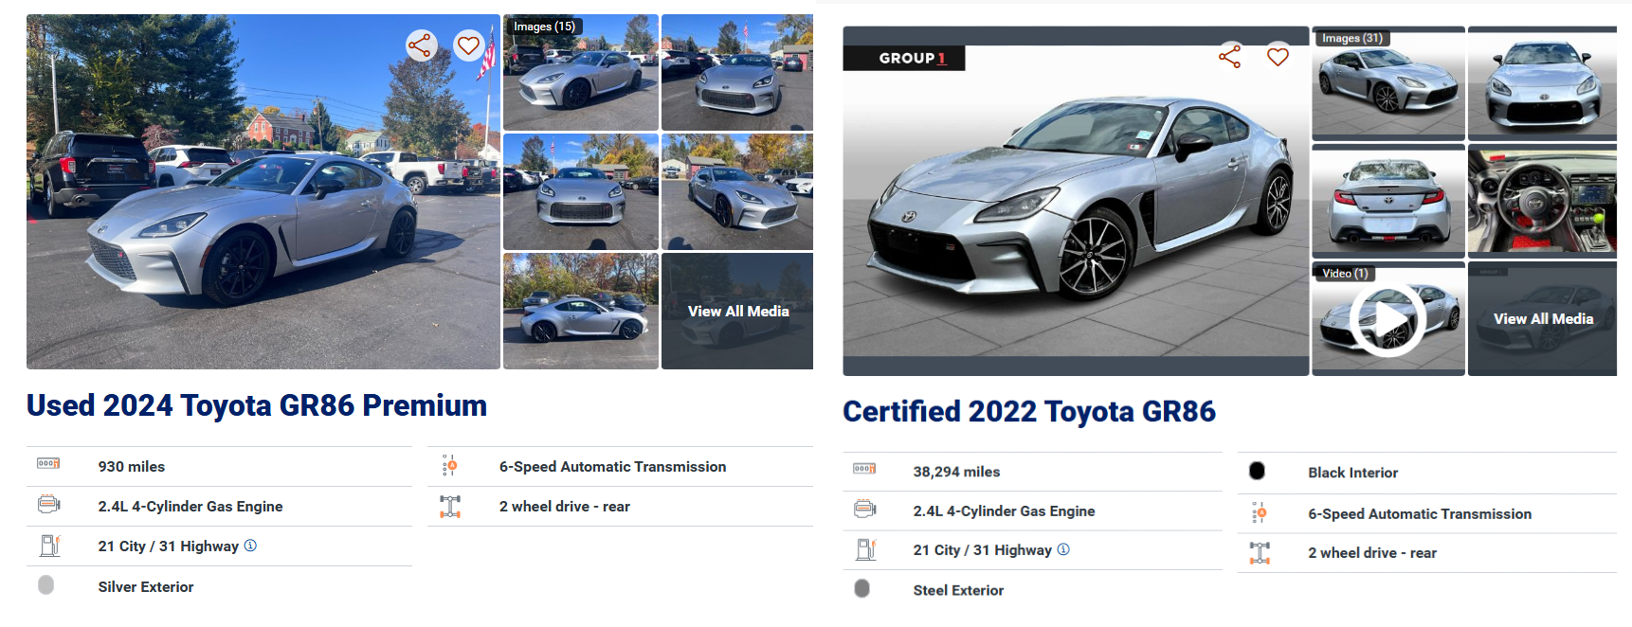Open 2024 GR86 side profile thumbnail
This screenshot has width=1632, height=627.
[x=581, y=311]
